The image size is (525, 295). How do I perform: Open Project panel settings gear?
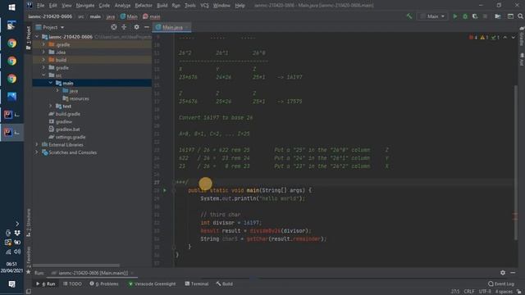(136, 27)
